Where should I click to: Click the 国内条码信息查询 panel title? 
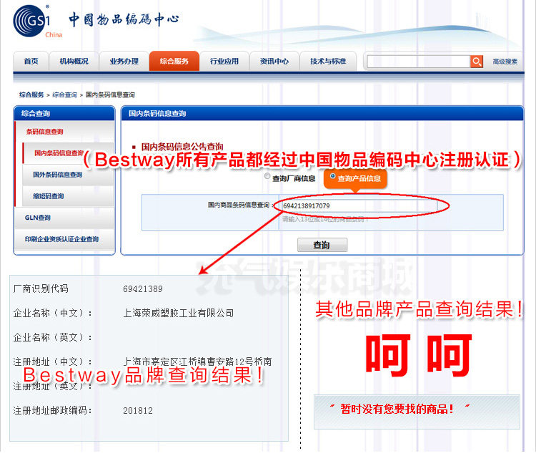[x=157, y=114]
